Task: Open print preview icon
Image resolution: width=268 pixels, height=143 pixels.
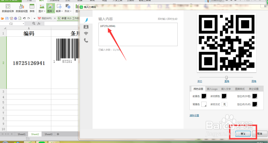Action: coord(20,18)
